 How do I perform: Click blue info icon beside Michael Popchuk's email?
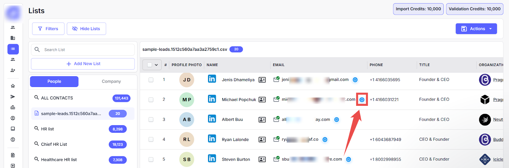click(362, 100)
